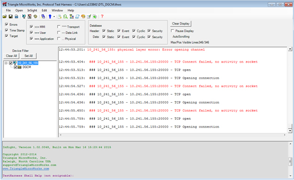294x180 pixels.
Task: Open the Open menu
Action: [x=19, y=10]
